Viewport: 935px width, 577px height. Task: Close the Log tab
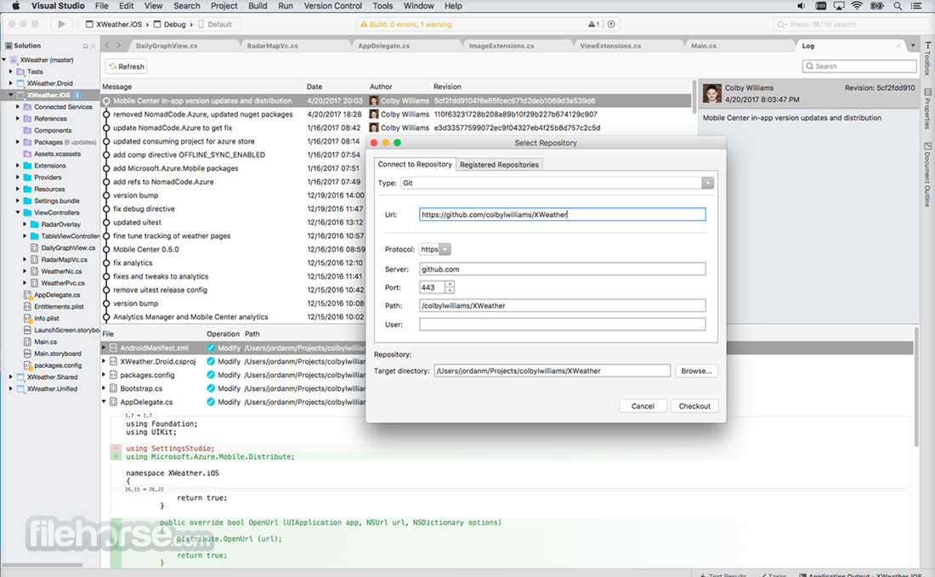[898, 46]
